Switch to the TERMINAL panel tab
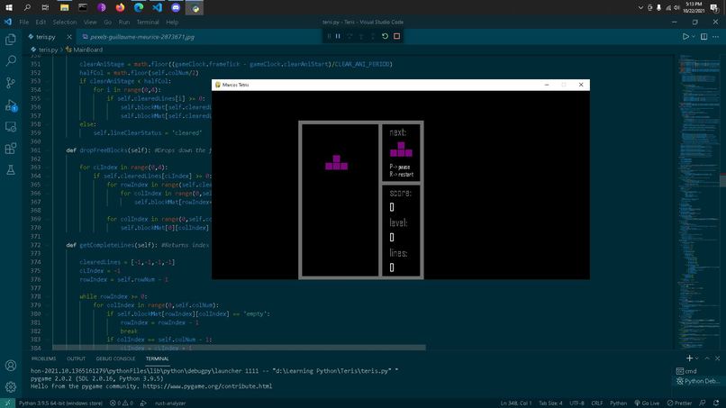The width and height of the screenshot is (726, 408). click(x=158, y=358)
